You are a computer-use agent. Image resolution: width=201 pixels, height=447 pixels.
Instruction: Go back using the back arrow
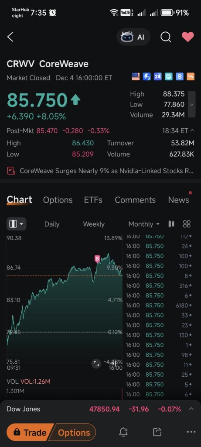coord(10,37)
